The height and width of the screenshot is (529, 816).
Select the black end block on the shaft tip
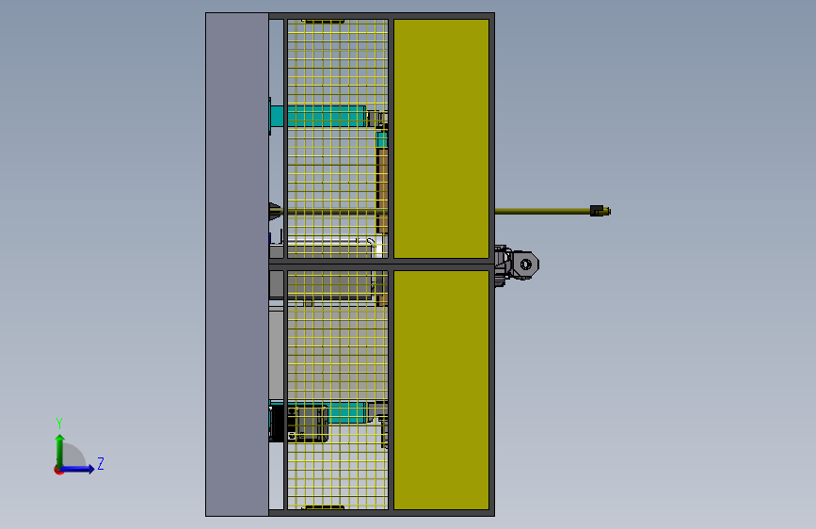click(x=597, y=211)
